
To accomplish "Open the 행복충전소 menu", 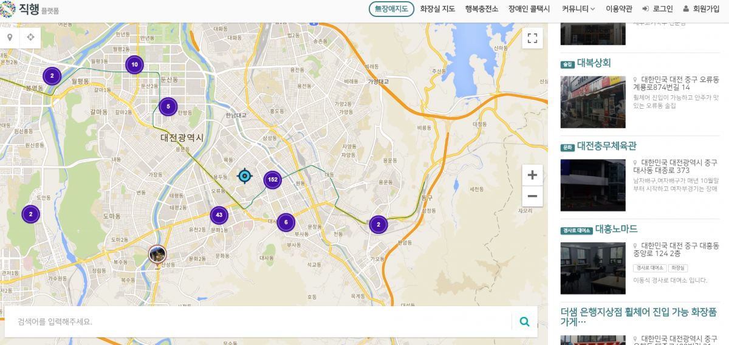I will coord(482,9).
